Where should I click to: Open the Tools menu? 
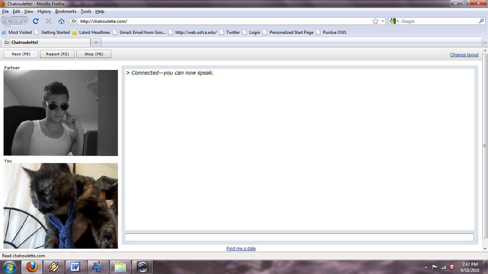click(86, 11)
